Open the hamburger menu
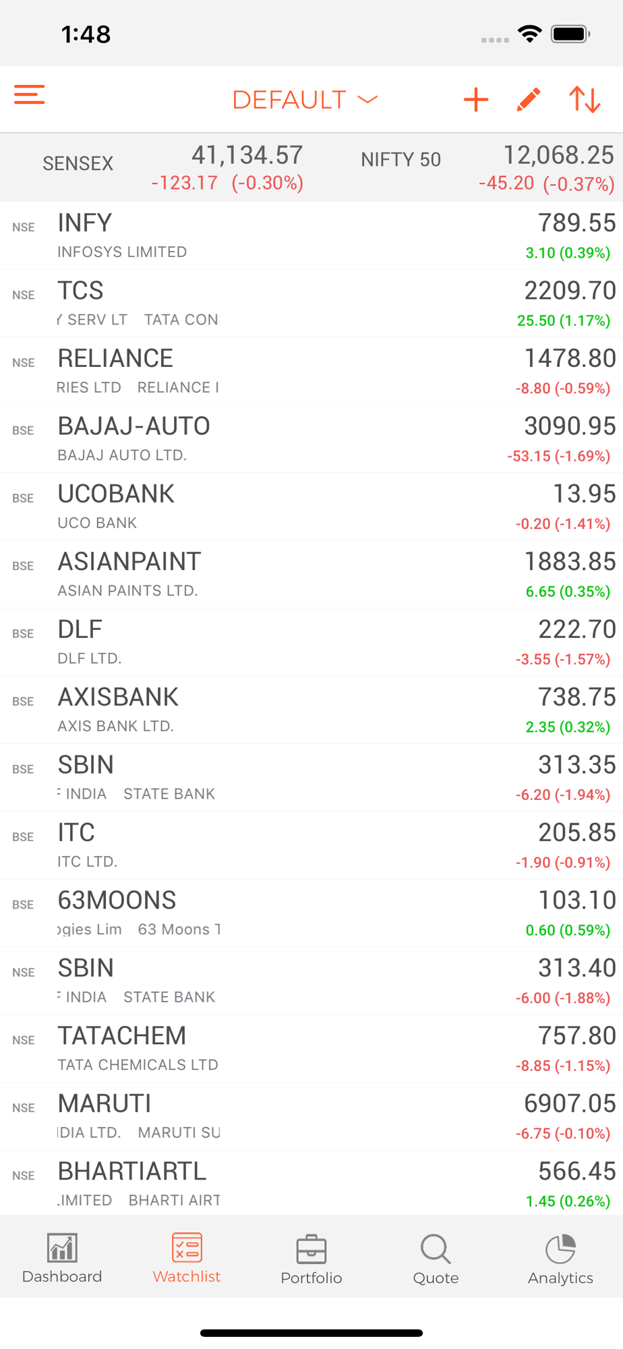The width and height of the screenshot is (623, 1349). click(x=30, y=95)
